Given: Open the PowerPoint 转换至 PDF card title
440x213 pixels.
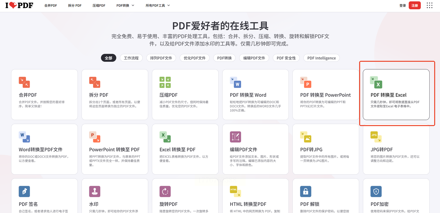Looking at the screenshot, I should (114, 150).
